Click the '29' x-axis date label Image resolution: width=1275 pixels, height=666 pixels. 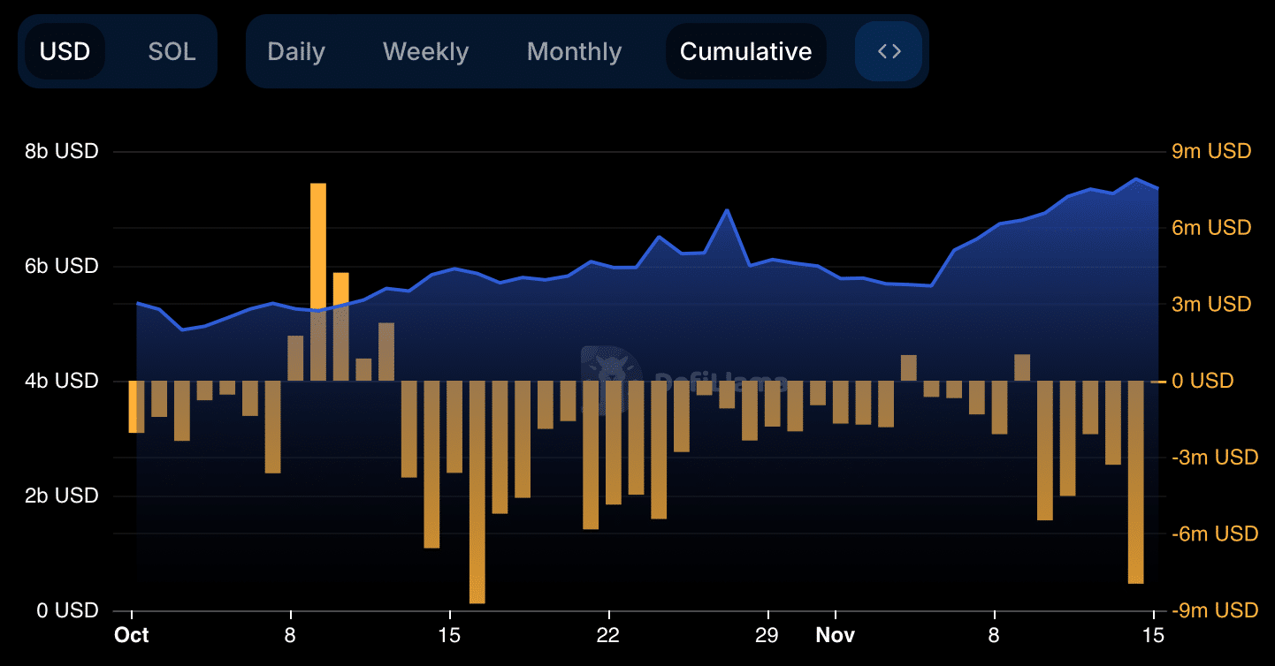(x=767, y=635)
